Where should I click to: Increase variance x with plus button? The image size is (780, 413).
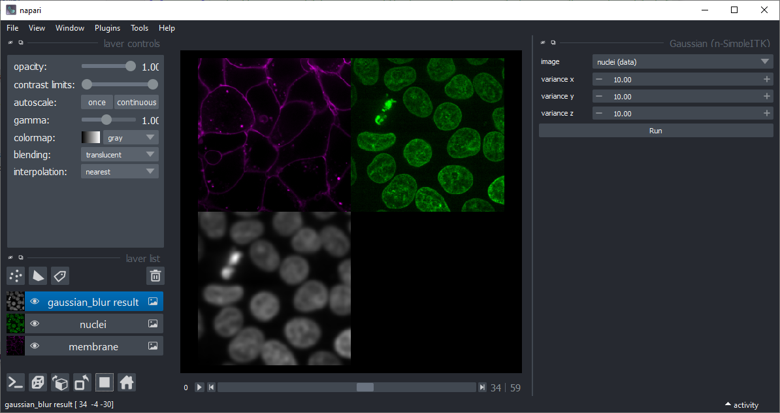pyautogui.click(x=766, y=79)
